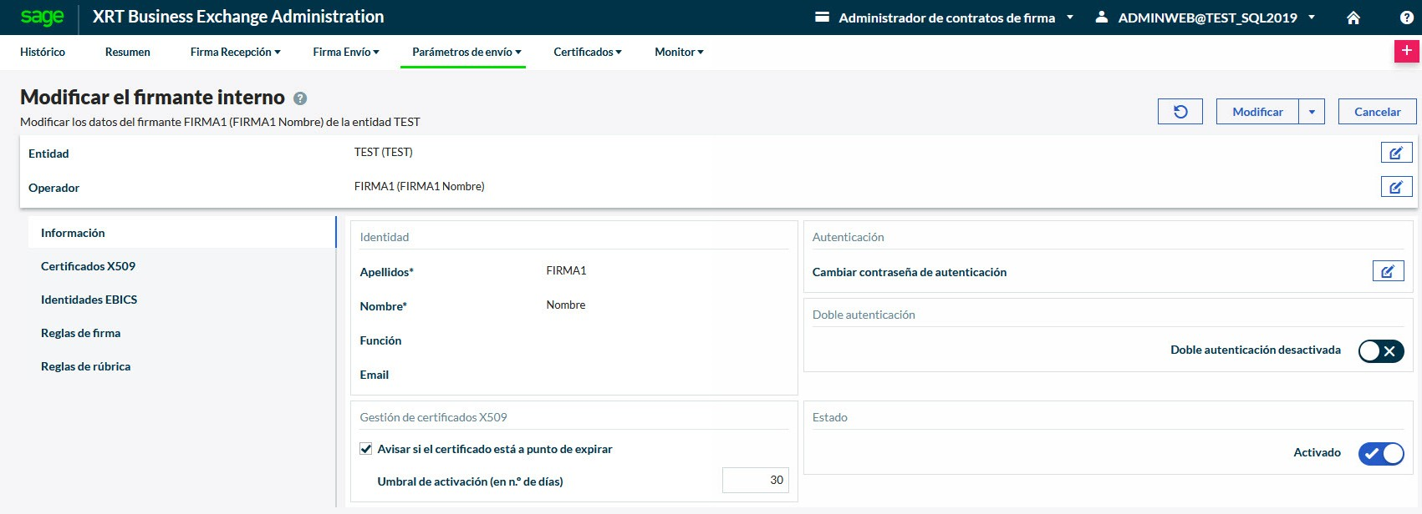Edit the Entidad field with pencil icon
Image resolution: width=1422 pixels, height=514 pixels.
[1396, 153]
